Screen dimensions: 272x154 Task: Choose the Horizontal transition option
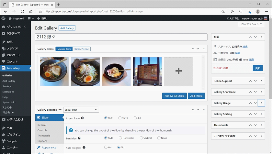coord(120,138)
